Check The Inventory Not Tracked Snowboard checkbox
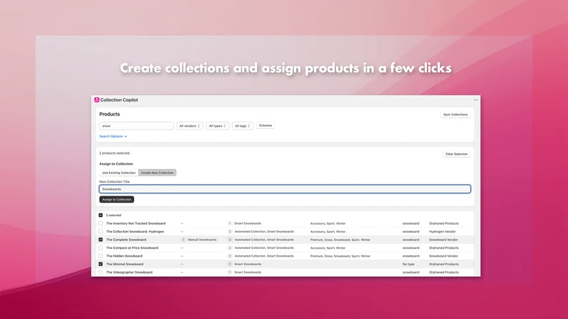 [x=101, y=223]
